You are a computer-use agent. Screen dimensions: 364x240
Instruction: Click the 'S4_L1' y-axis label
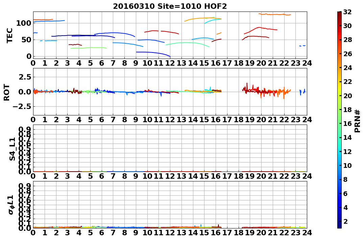12,149
